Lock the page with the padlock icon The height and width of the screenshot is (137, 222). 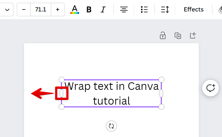[x=163, y=35]
